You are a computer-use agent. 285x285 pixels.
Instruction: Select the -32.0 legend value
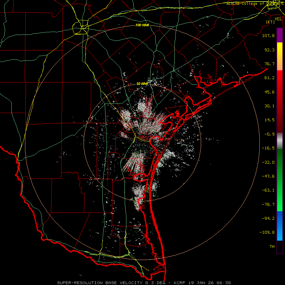tap(268, 162)
